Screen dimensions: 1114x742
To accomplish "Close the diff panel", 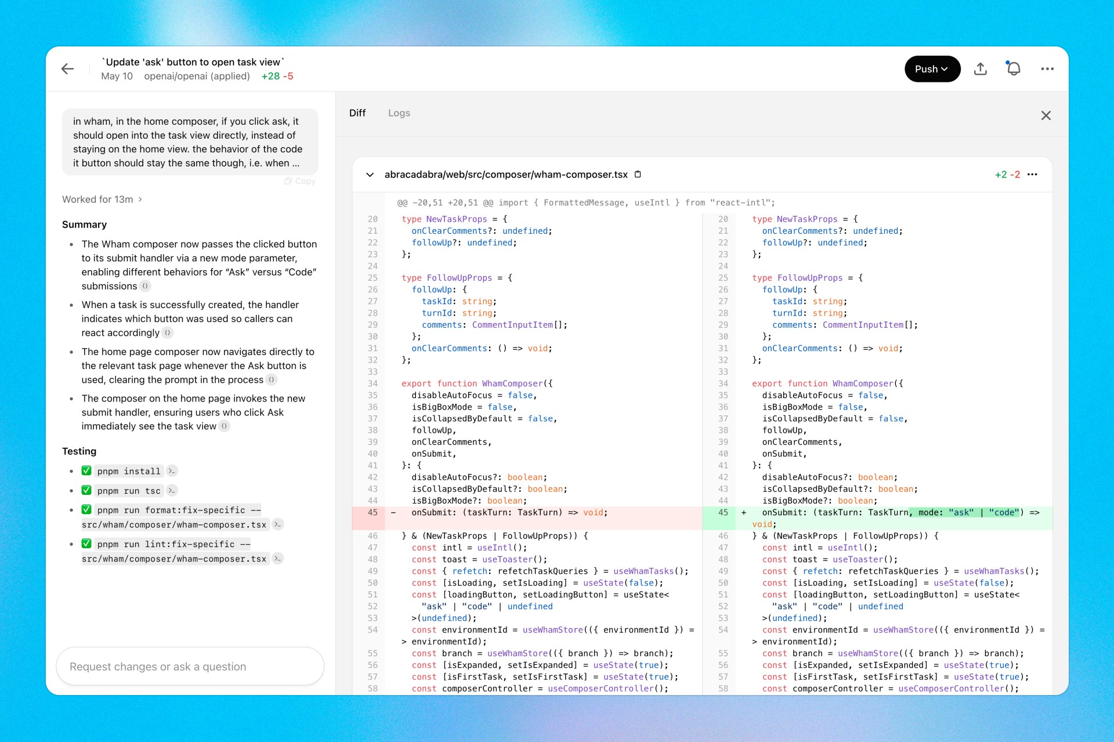I will point(1046,115).
